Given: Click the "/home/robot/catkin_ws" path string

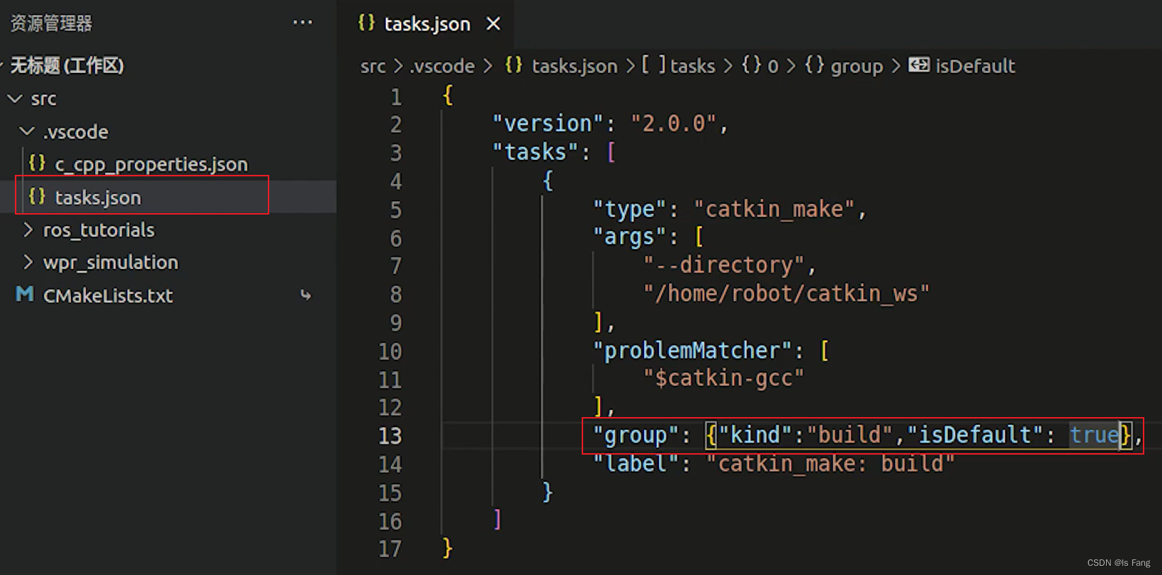Looking at the screenshot, I should [x=786, y=294].
